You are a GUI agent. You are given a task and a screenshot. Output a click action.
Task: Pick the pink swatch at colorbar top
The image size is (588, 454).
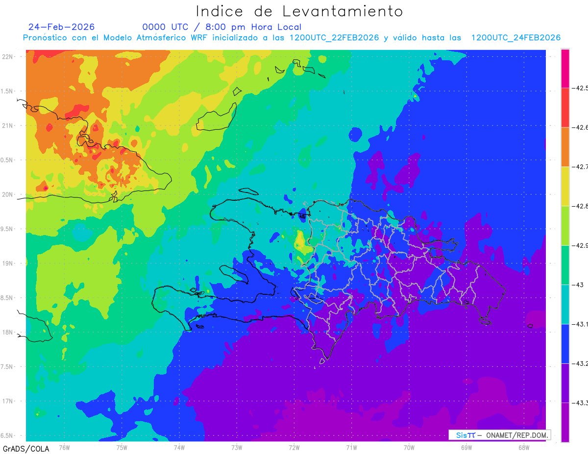coord(565,69)
